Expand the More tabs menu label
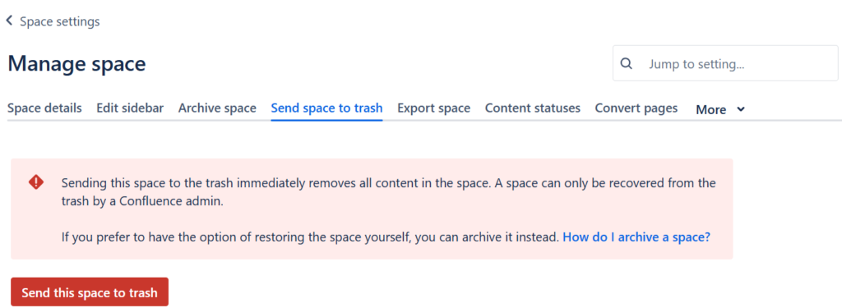842x308 pixels. pos(711,109)
